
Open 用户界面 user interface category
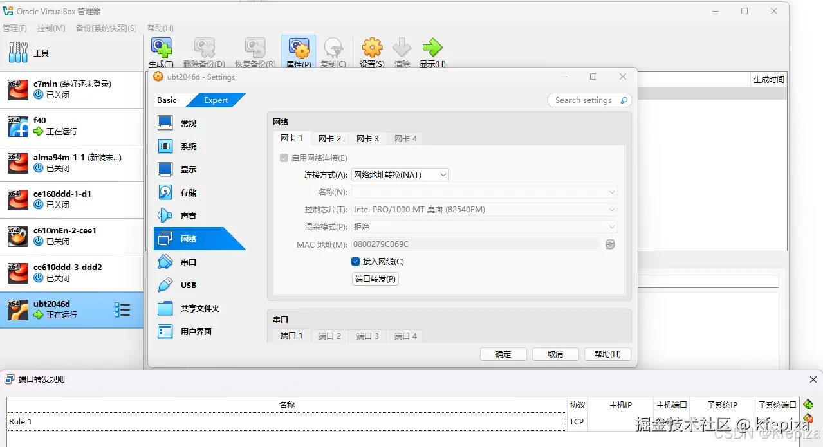click(x=199, y=331)
